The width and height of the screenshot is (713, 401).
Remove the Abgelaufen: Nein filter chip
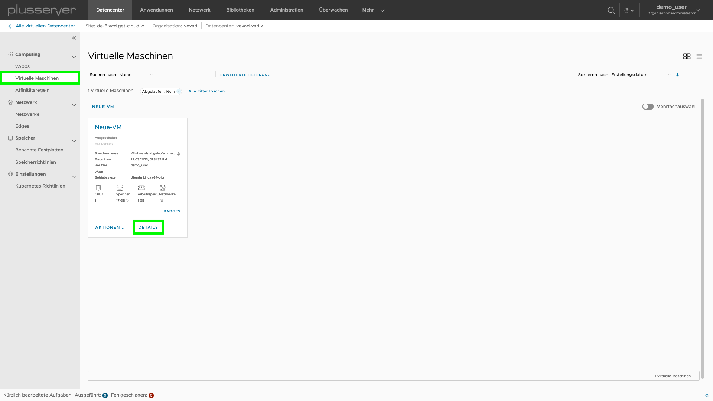tap(179, 92)
